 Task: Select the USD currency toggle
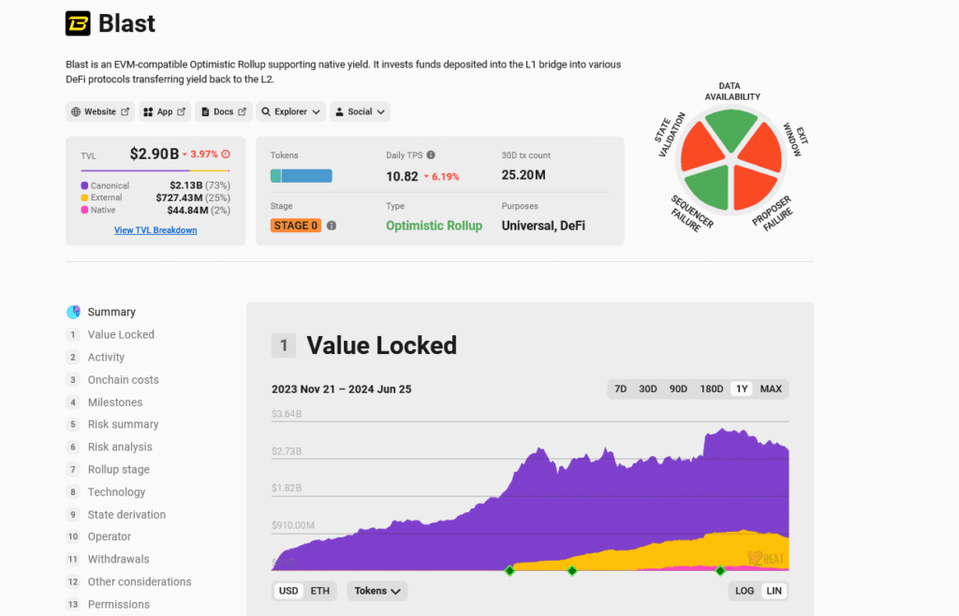[288, 591]
